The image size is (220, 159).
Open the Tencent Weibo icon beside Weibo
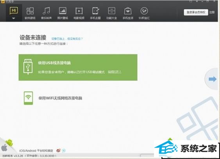point(64,150)
